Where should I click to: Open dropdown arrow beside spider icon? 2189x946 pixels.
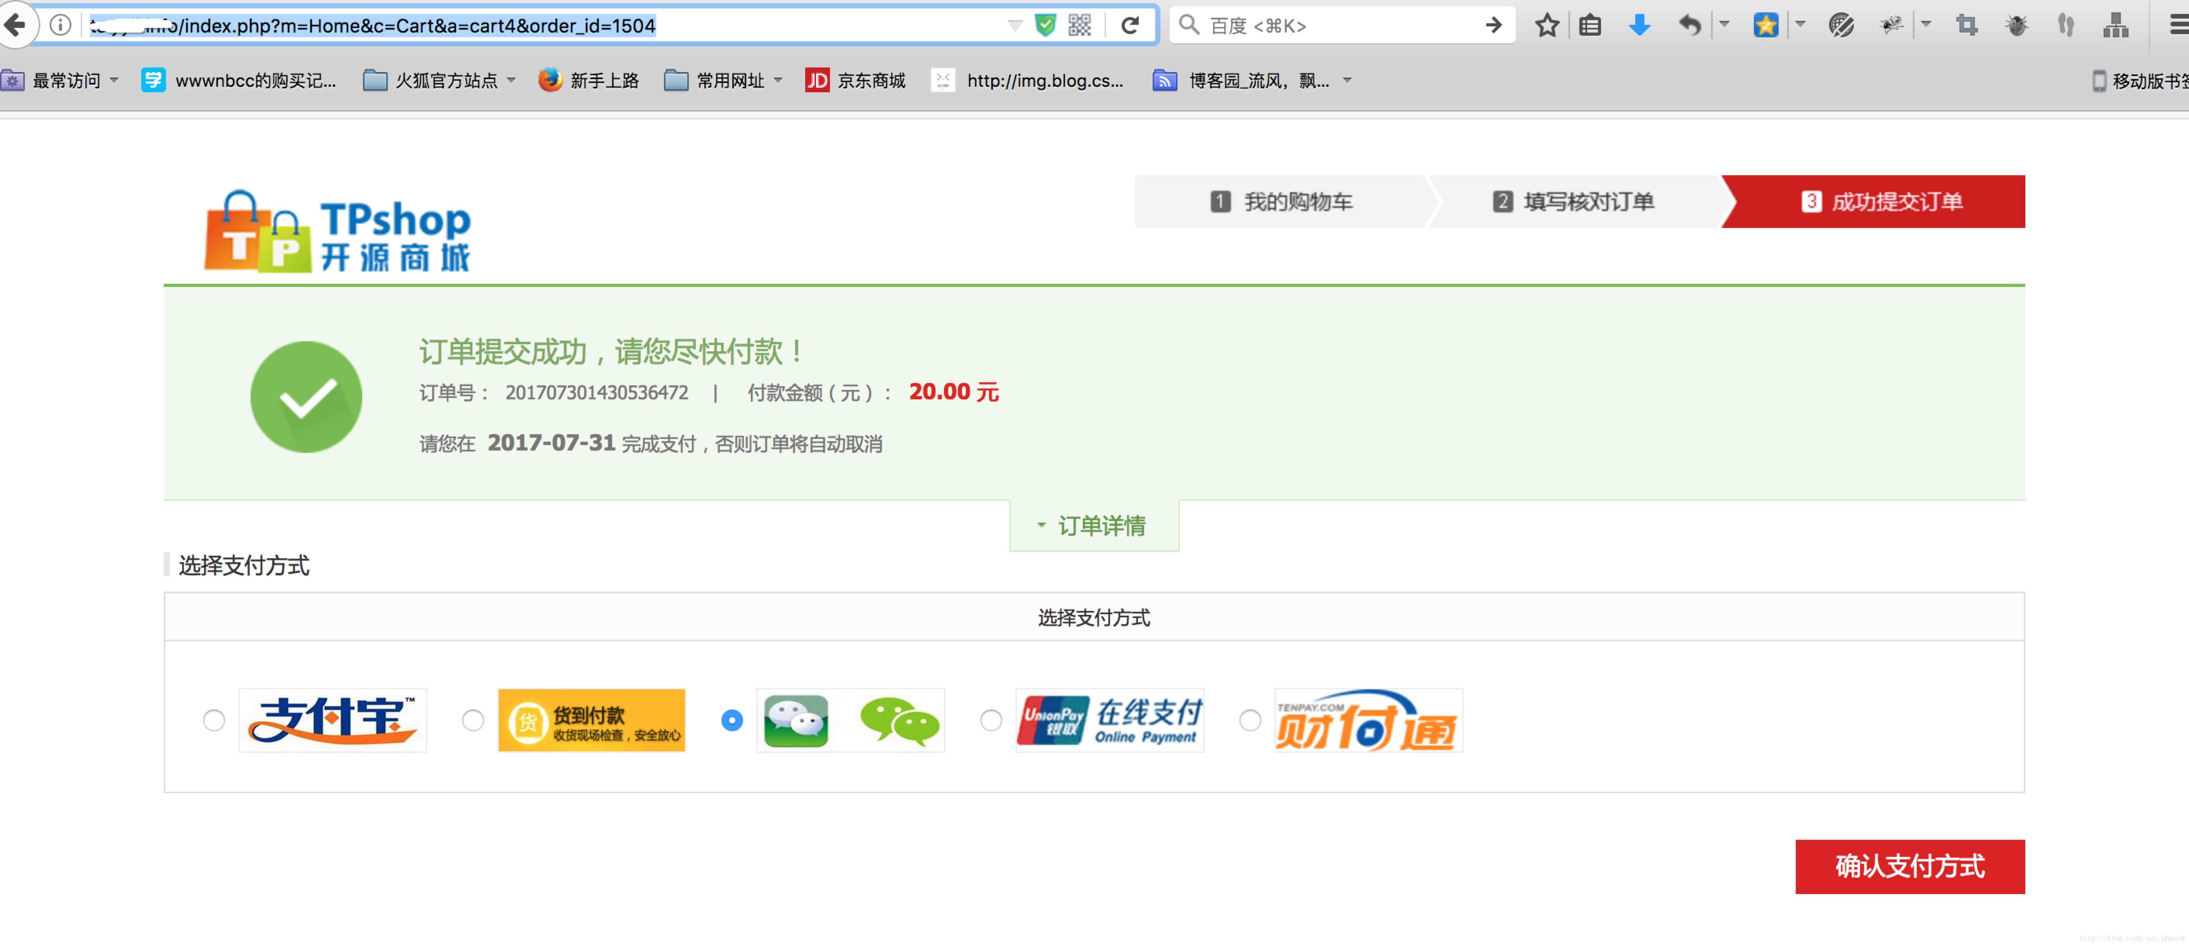pyautogui.click(x=1926, y=25)
